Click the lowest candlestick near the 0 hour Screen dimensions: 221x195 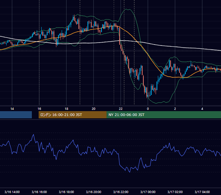point(147,93)
